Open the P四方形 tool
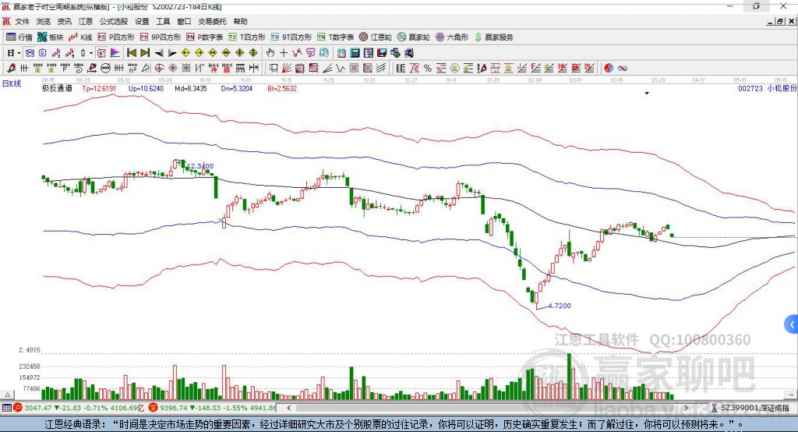This screenshot has height=432, width=798. (x=116, y=37)
